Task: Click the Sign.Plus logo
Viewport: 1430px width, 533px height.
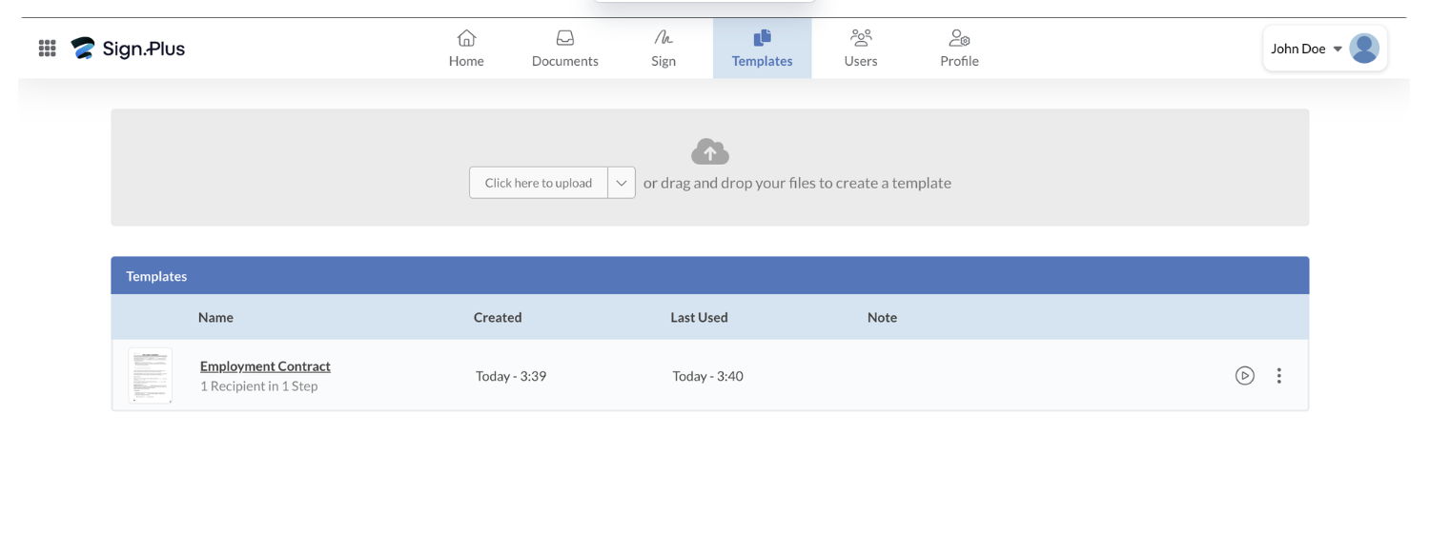Action: (129, 49)
